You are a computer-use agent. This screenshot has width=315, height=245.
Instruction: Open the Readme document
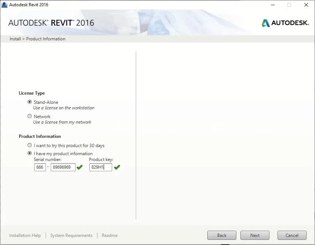click(110, 235)
